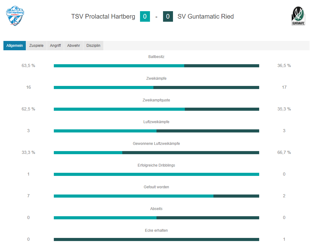Click Hartberg's teal score box

coord(145,16)
